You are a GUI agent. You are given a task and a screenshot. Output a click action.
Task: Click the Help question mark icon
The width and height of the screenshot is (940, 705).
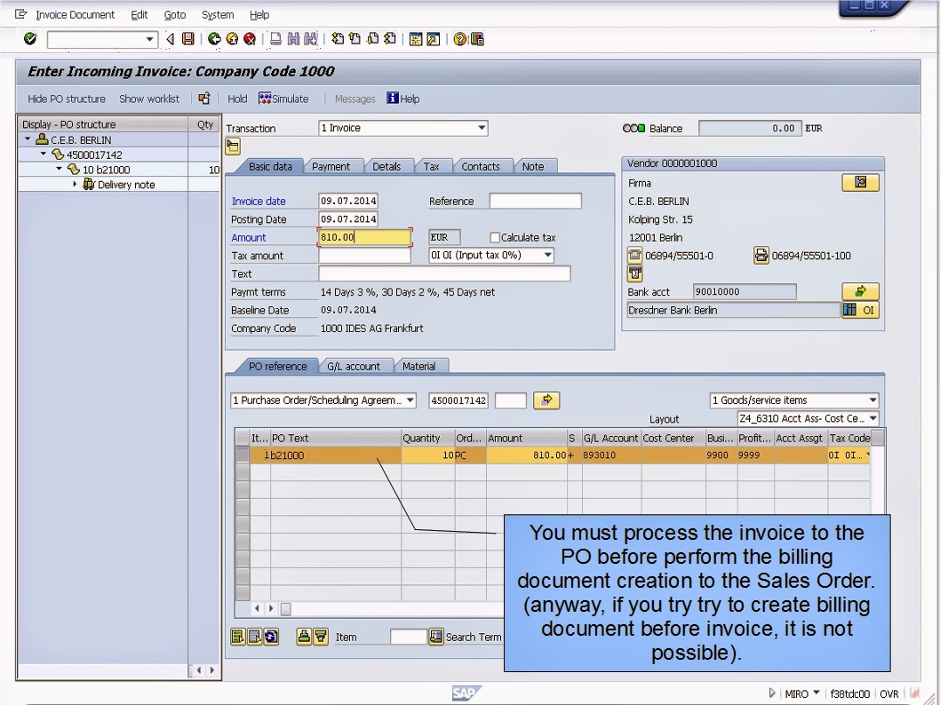(x=458, y=39)
